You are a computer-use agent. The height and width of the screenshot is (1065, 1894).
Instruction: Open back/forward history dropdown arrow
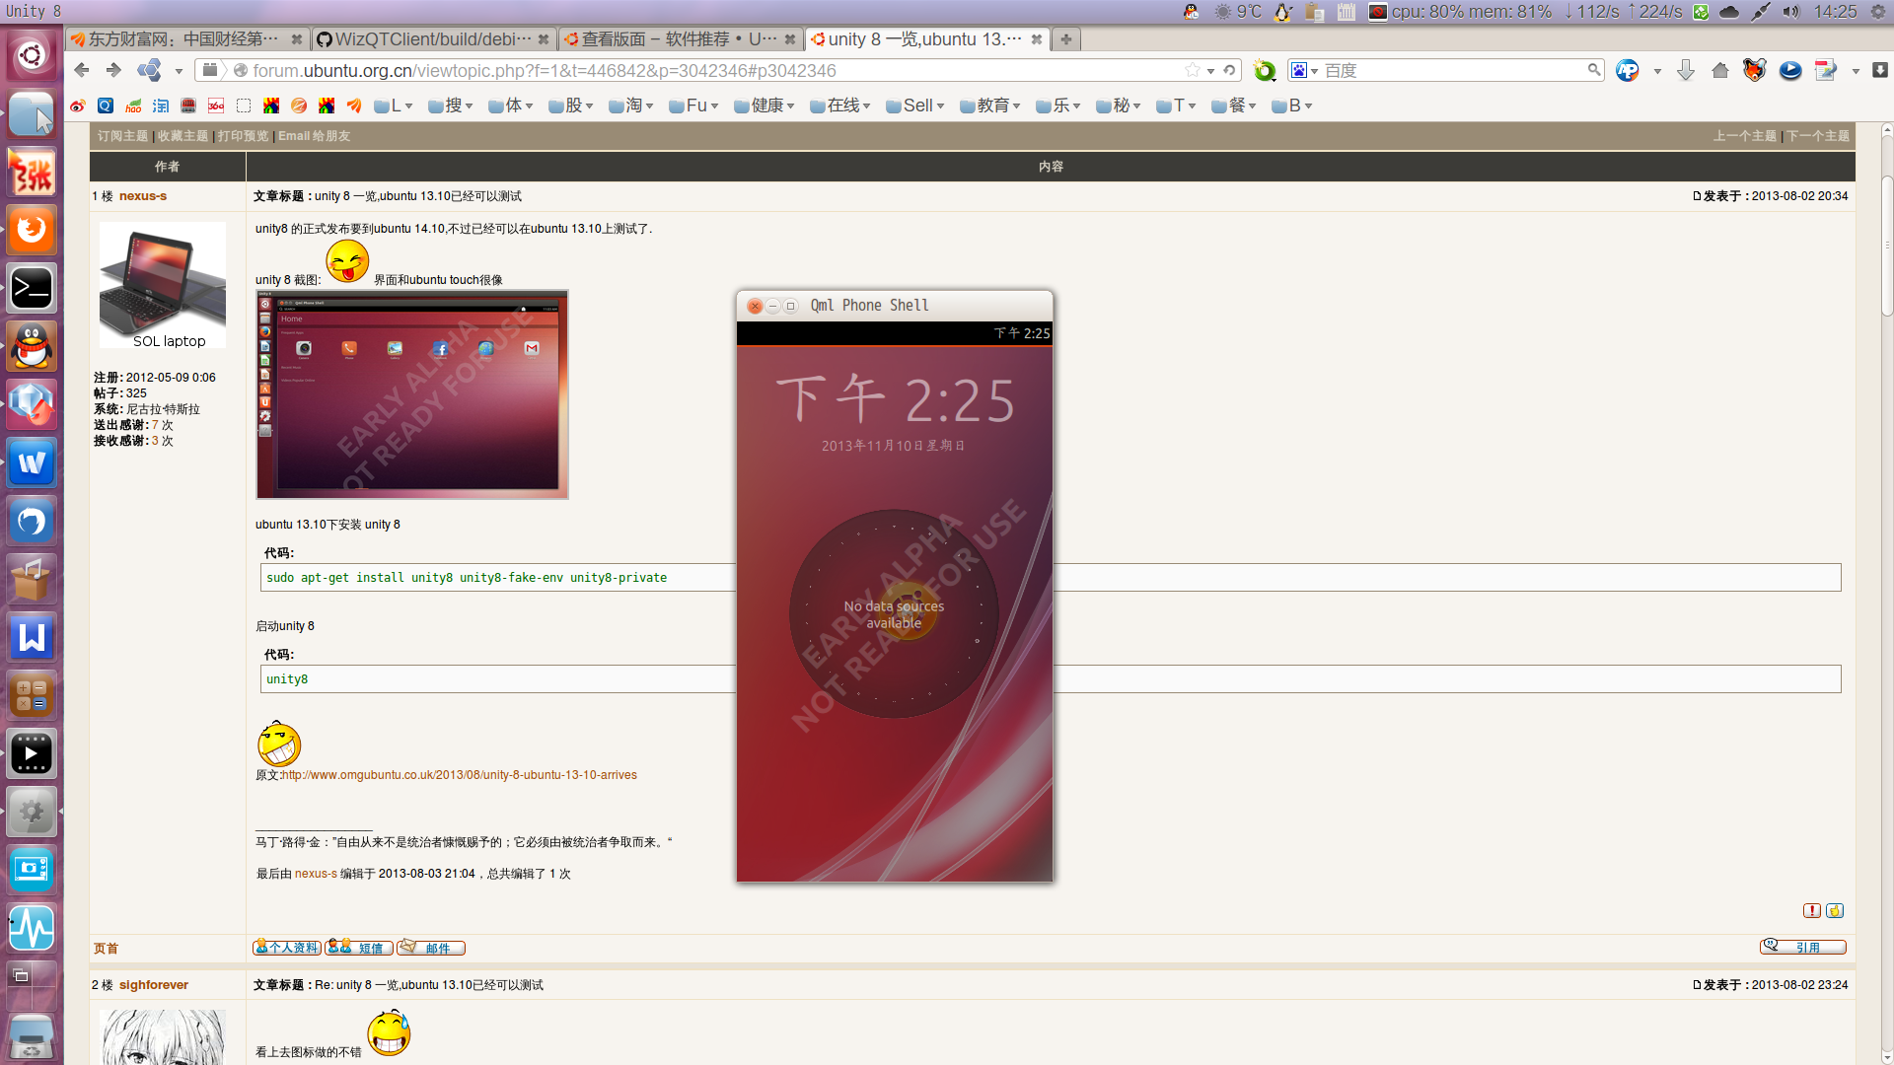pos(179,71)
